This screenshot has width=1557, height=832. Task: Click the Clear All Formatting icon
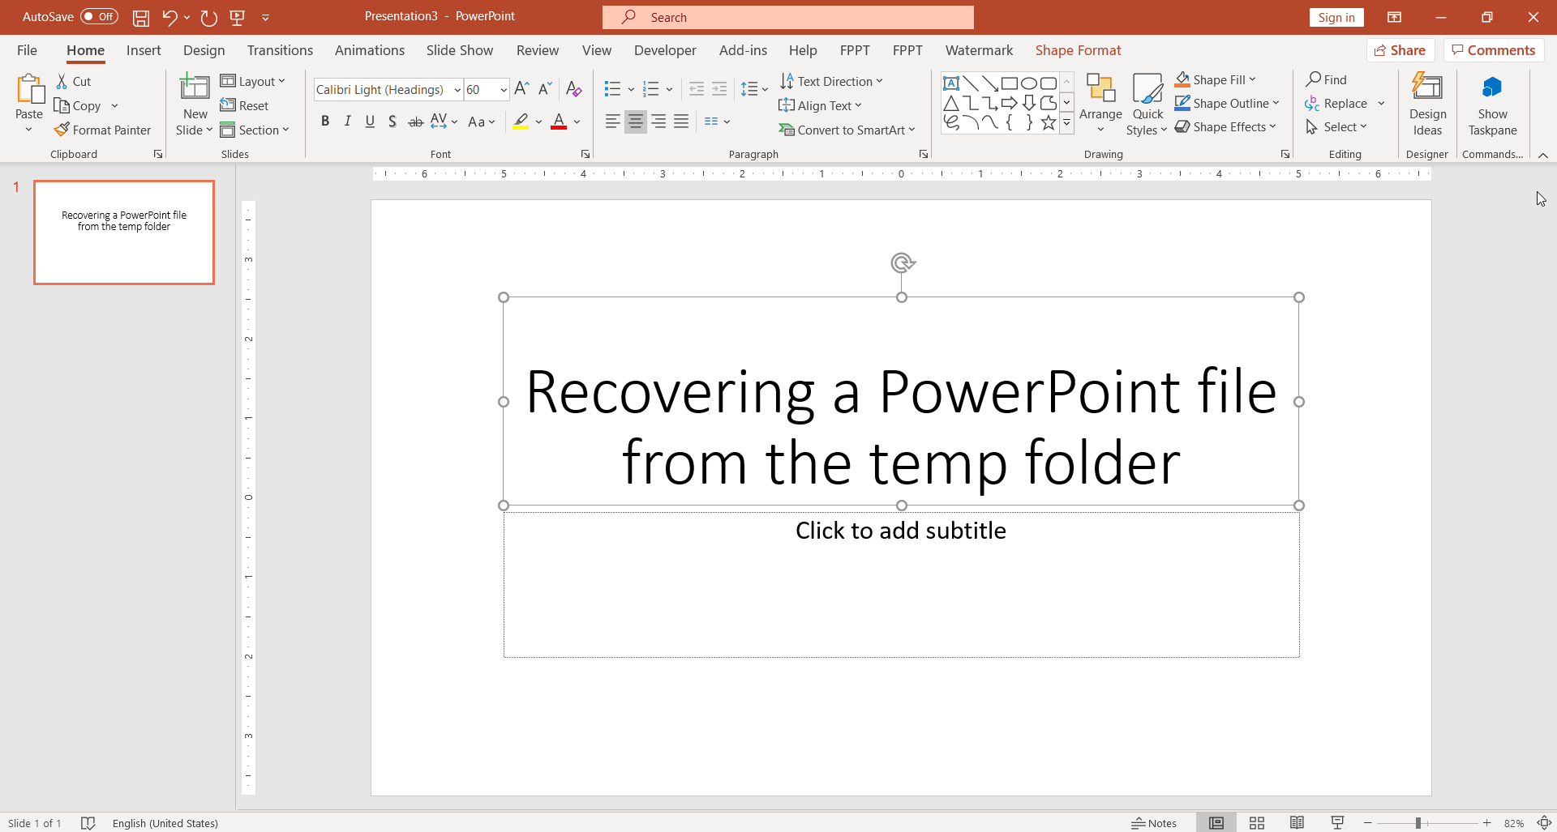pyautogui.click(x=573, y=89)
